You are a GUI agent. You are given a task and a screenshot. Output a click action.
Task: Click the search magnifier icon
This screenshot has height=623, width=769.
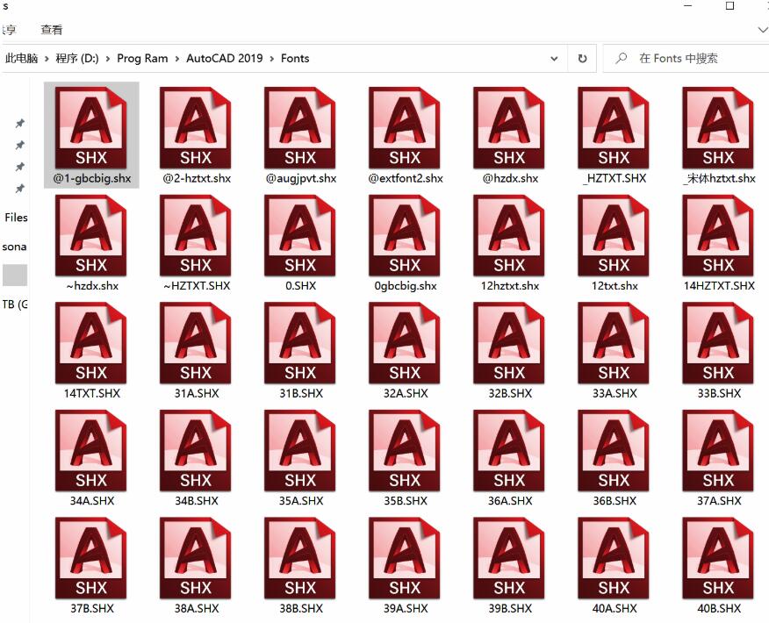click(621, 58)
